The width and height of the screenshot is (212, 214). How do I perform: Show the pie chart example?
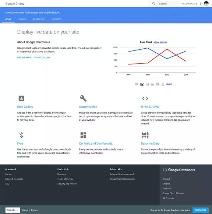[x=137, y=84]
